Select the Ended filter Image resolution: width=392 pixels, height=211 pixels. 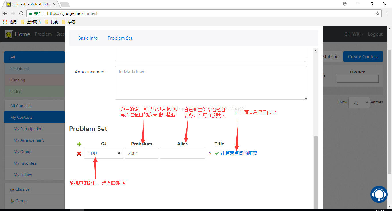click(34, 91)
